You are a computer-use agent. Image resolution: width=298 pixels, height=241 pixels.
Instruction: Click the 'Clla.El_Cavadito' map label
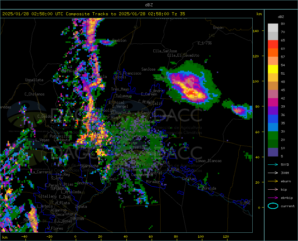click(x=183, y=55)
